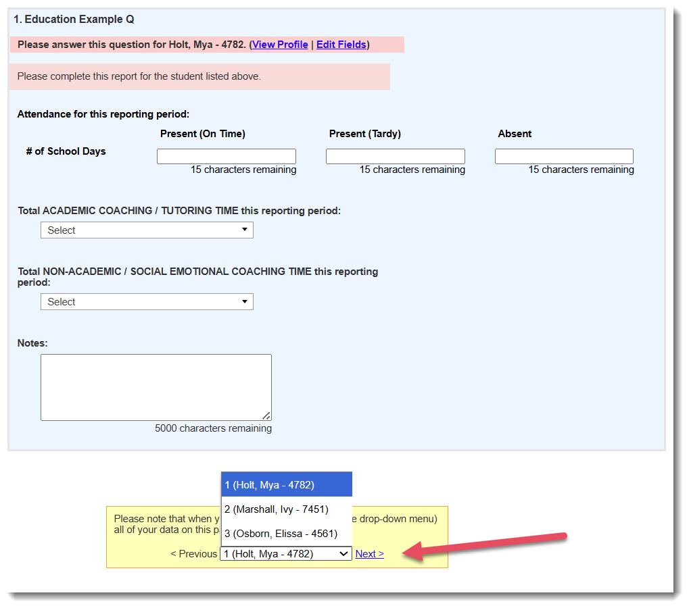Open the Academic Coaching time dropdown
The height and width of the screenshot is (608, 689).
147,230
